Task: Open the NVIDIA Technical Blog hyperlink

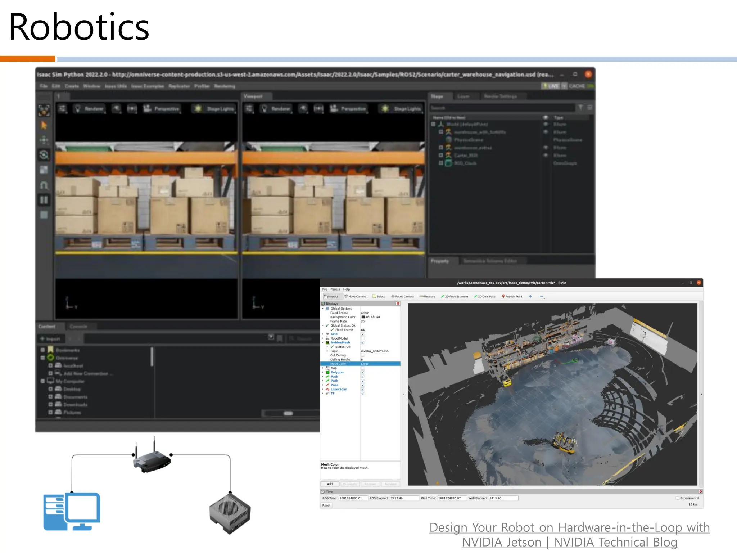Action: [570, 535]
